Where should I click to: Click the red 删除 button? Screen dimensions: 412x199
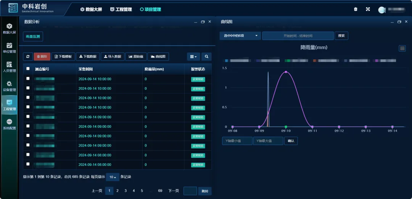[x=42, y=56]
